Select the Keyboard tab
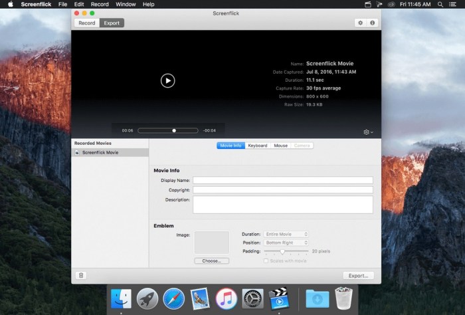 coord(258,146)
